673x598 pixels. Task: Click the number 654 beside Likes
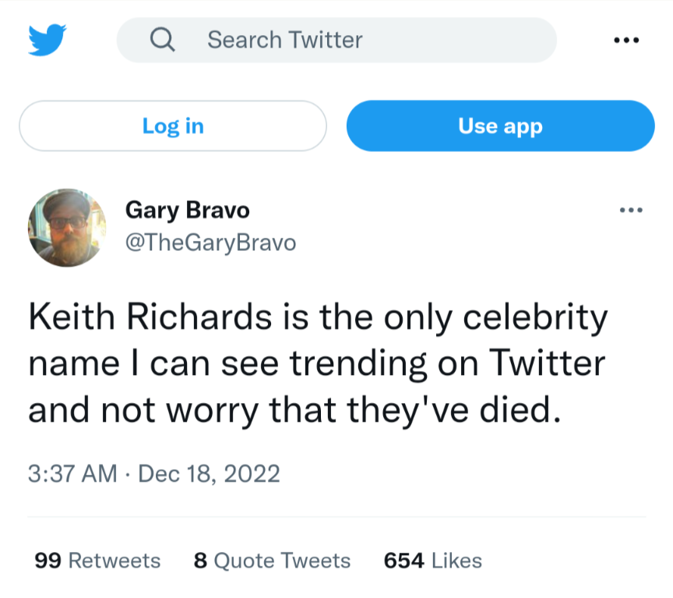tap(403, 561)
